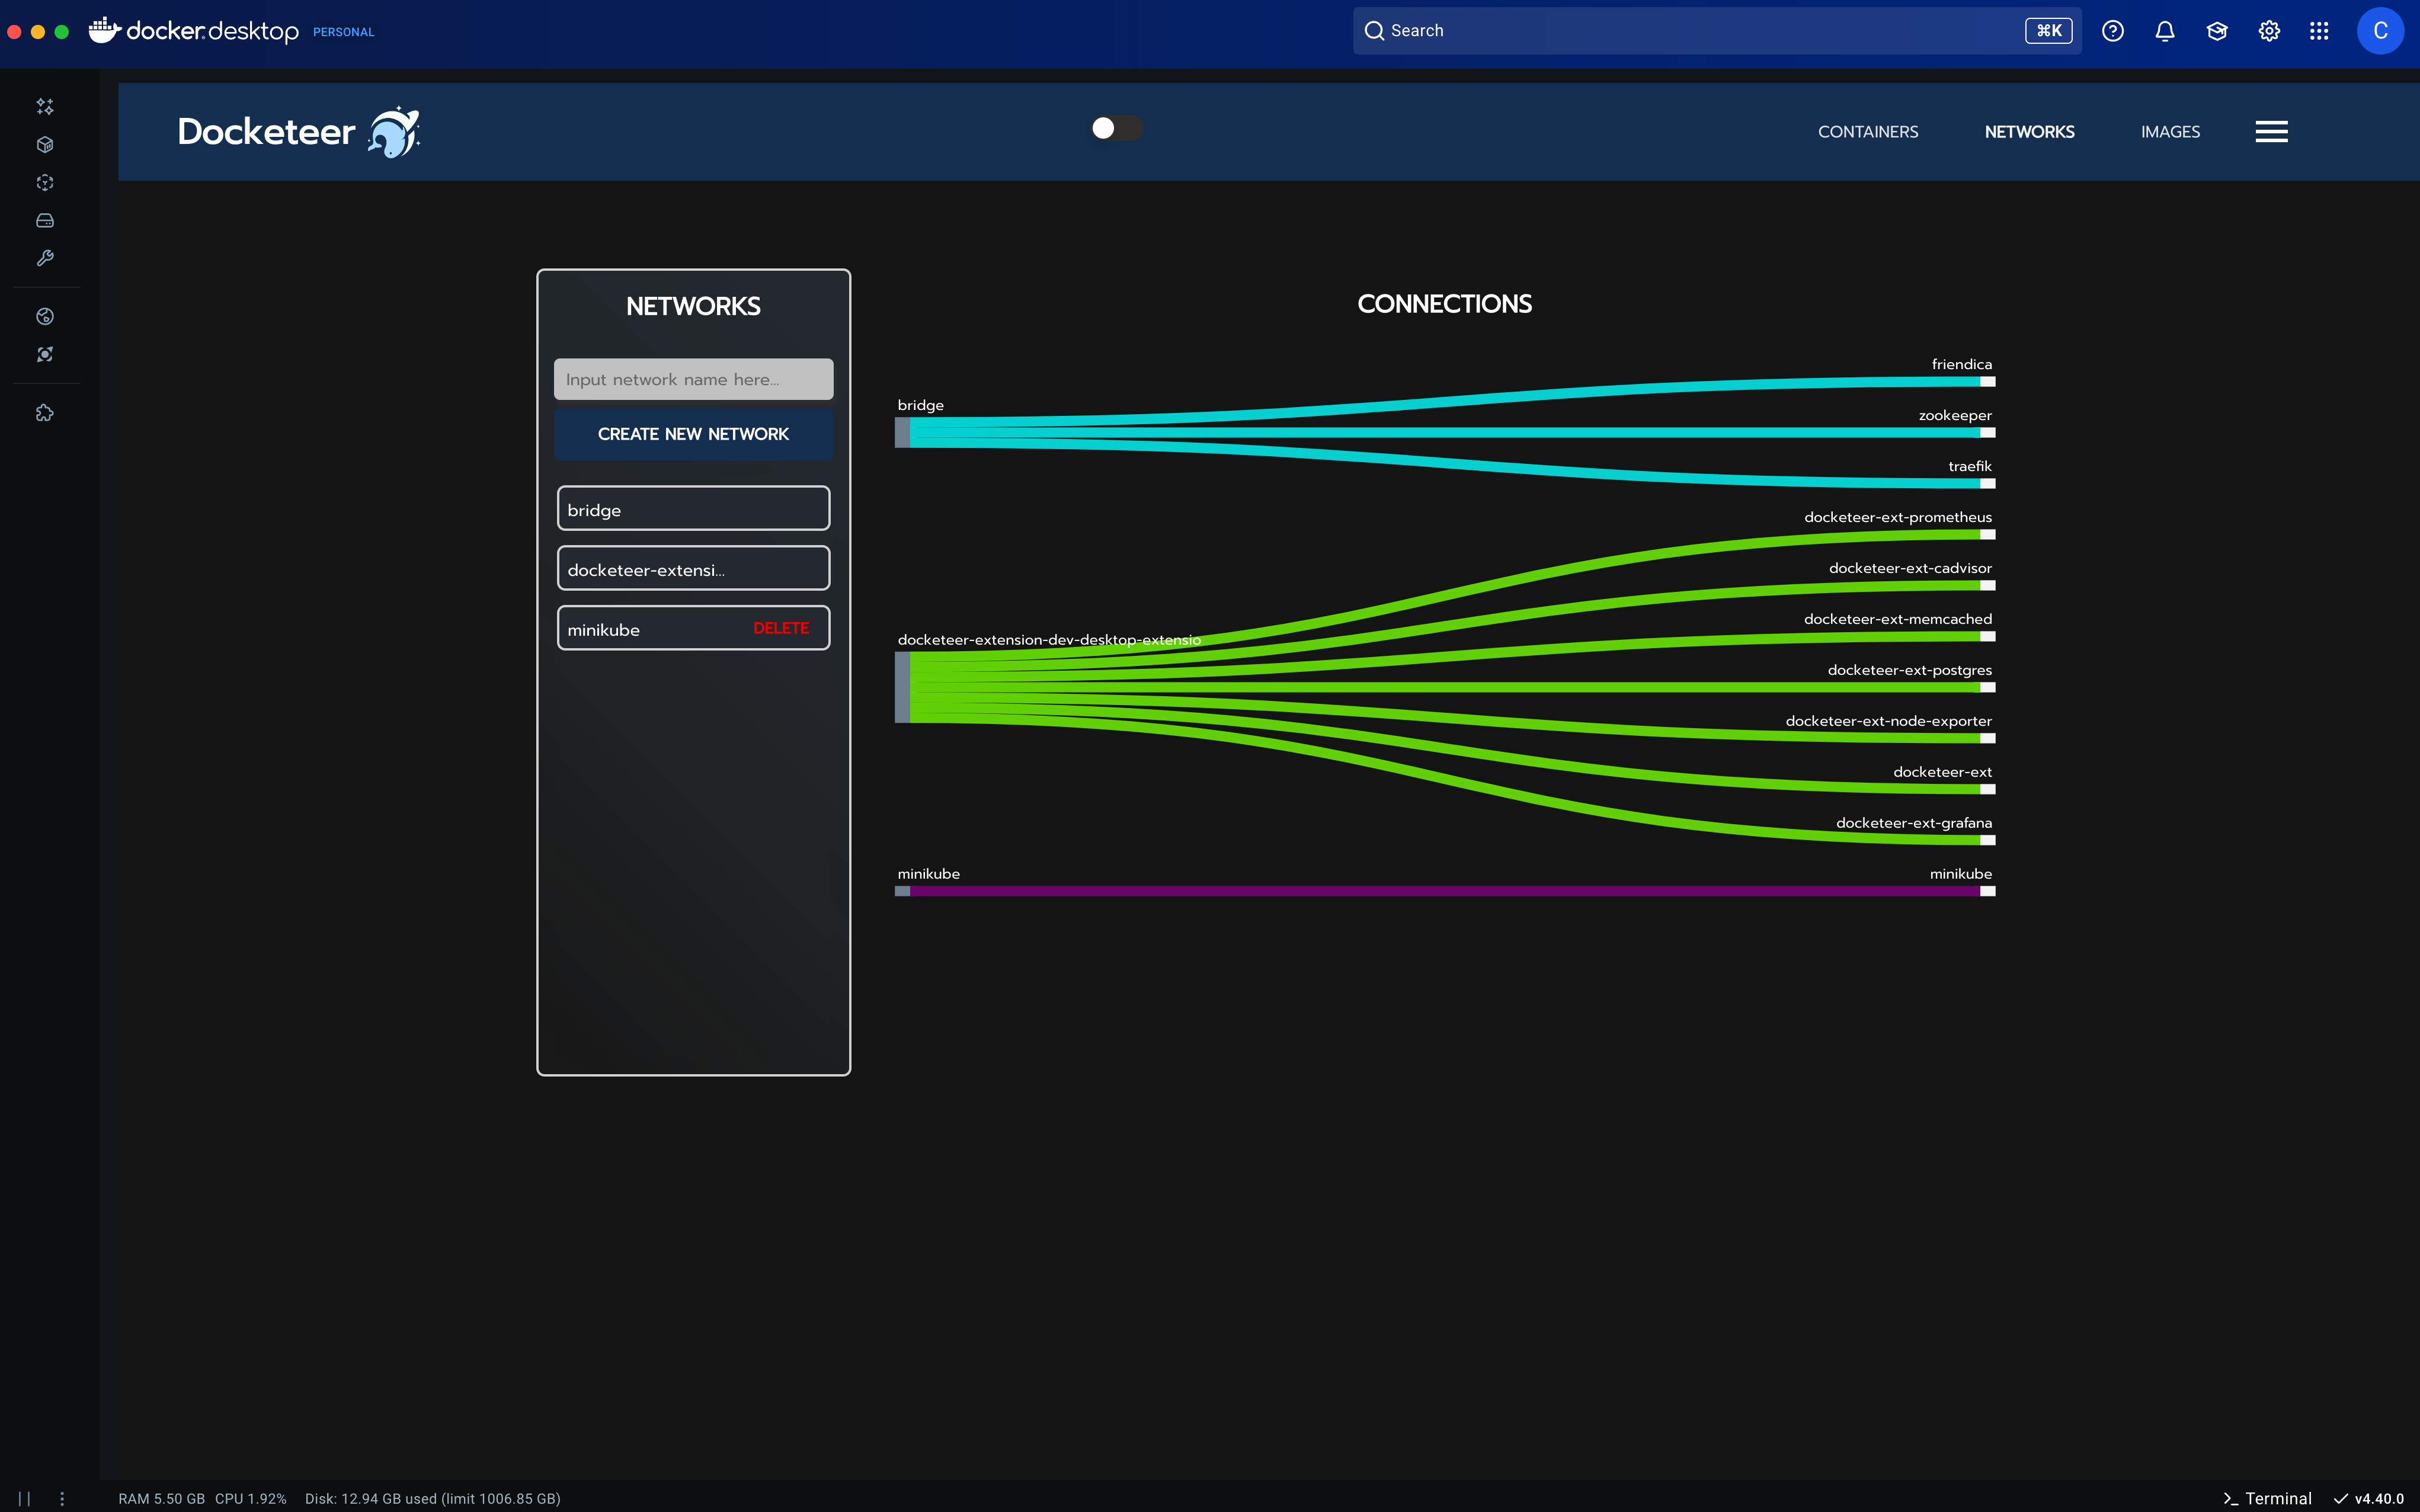Open status bar more options menu
The width and height of the screenshot is (2420, 1512).
62,1498
